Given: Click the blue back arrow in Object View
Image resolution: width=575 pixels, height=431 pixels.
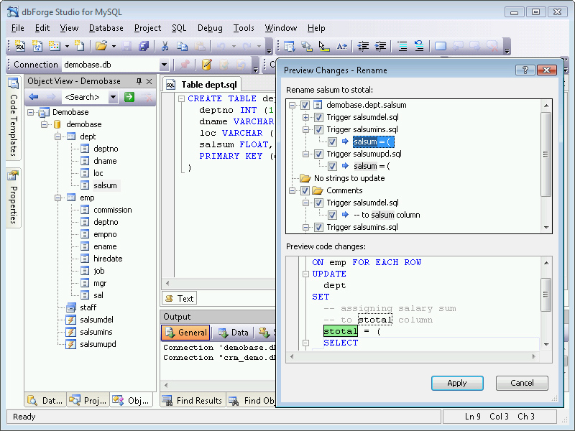Looking at the screenshot, I should (x=34, y=97).
